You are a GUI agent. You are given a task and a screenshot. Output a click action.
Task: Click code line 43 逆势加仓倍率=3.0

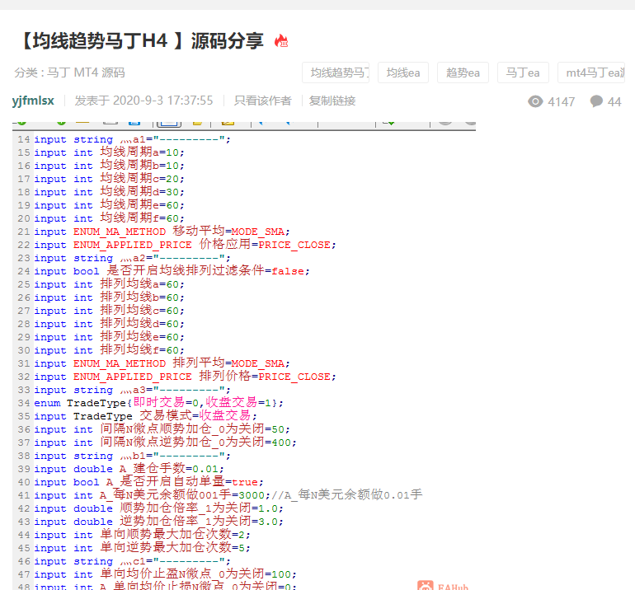coord(158,522)
